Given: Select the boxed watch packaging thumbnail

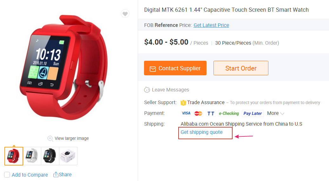Looking at the screenshot, I should tap(68, 156).
